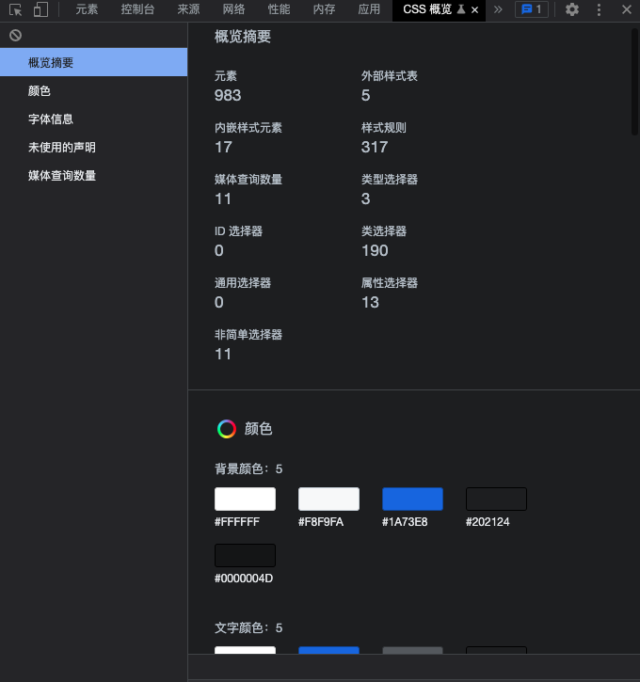Click the 外部样式表 value 5
640x682 pixels.
(x=365, y=95)
